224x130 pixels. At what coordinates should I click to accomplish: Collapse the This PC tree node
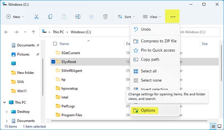4,103
